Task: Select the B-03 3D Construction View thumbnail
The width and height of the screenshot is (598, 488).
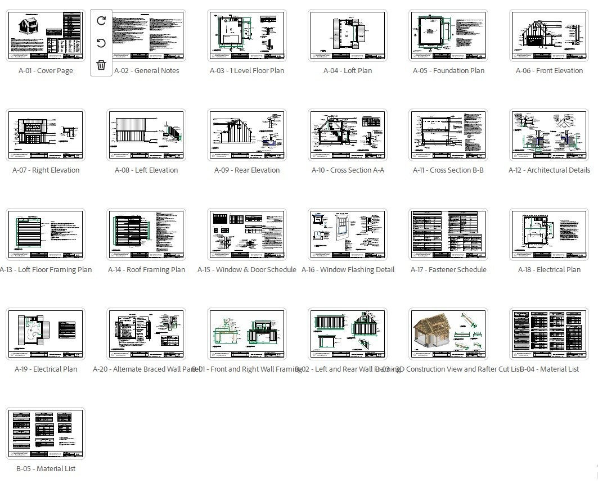Action: (x=448, y=334)
